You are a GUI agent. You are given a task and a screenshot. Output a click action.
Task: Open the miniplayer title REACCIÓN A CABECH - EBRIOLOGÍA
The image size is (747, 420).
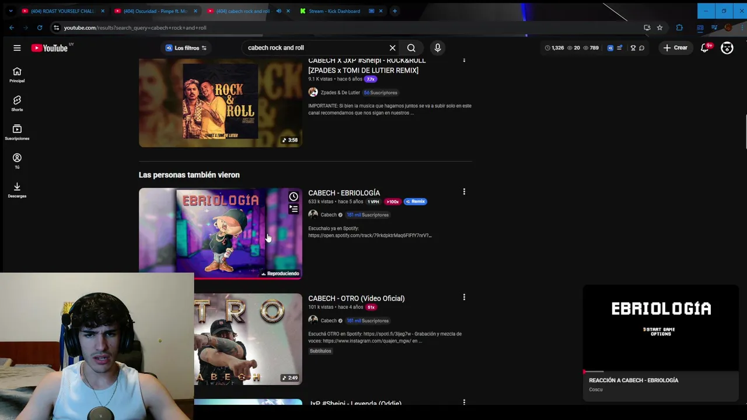click(633, 380)
